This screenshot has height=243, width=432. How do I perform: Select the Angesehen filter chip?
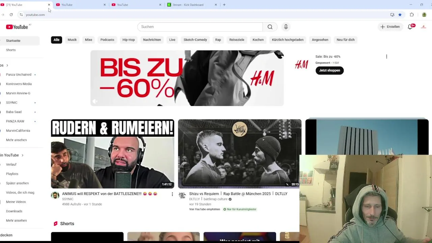320,40
